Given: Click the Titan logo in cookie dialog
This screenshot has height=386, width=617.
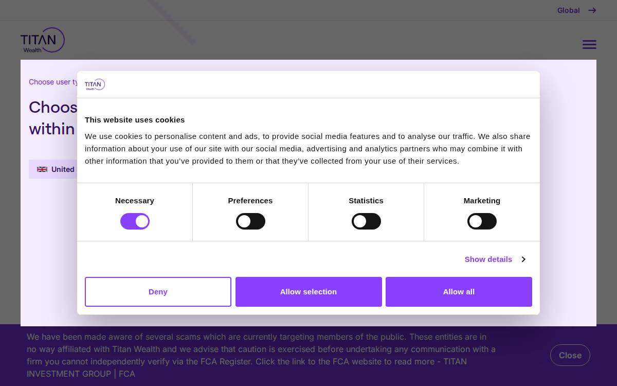Looking at the screenshot, I should 95,84.
